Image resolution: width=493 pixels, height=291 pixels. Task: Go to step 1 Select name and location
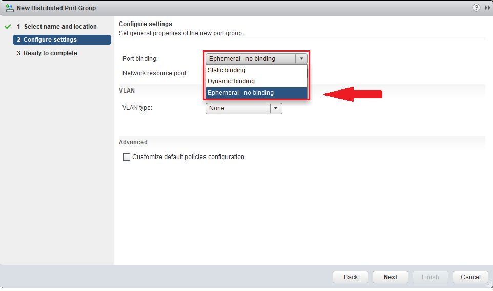pos(60,27)
